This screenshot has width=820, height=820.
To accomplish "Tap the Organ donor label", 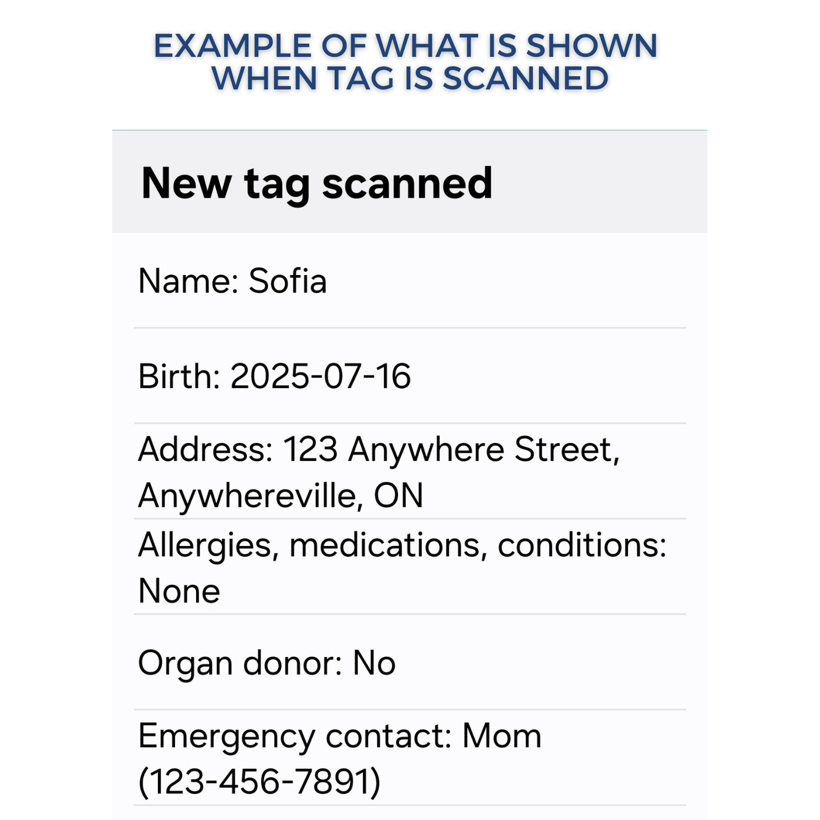I will pyautogui.click(x=240, y=663).
